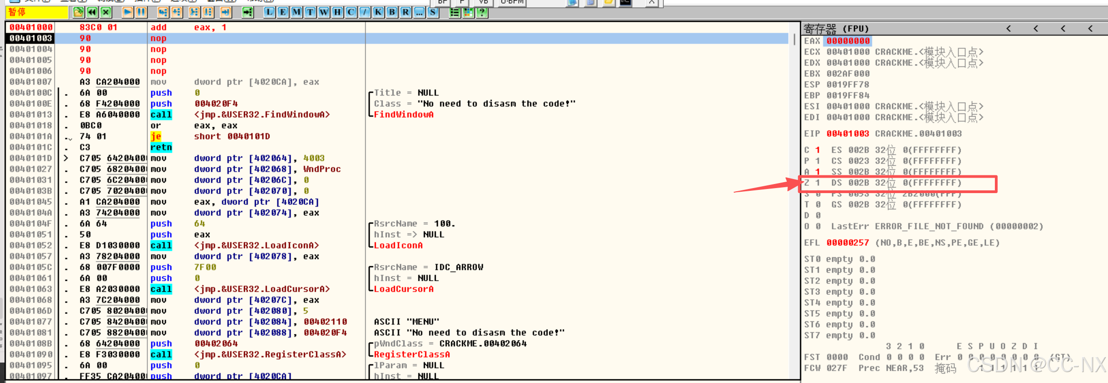
Task: Open Executable modules via E icon
Action: coord(283,12)
